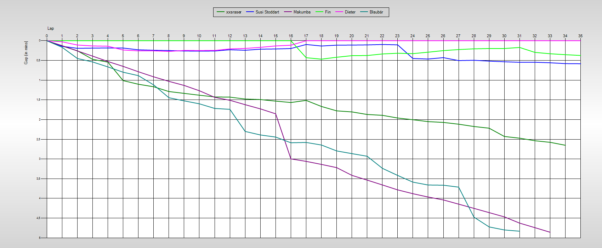Click the lap 16 label on the axis

pos(291,36)
